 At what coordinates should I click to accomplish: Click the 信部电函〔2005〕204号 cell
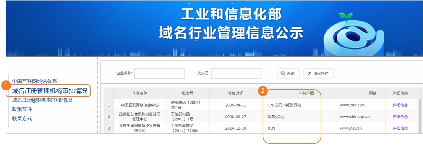point(188,105)
